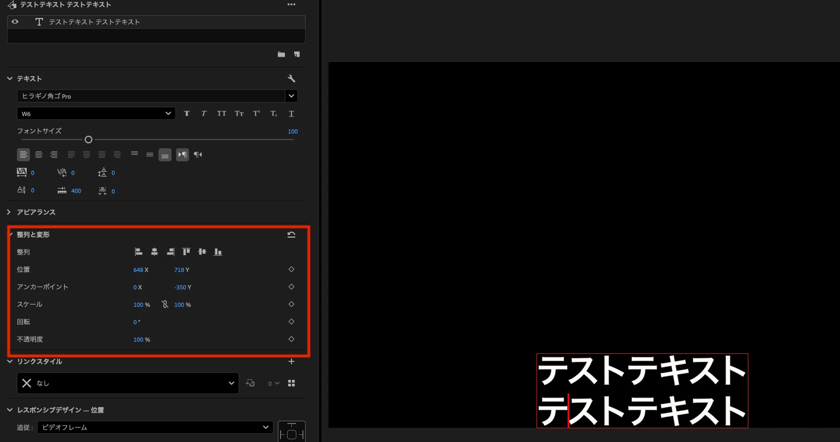The width and height of the screenshot is (840, 442).
Task: Toggle スケール keyframe diamond
Action: point(291,304)
